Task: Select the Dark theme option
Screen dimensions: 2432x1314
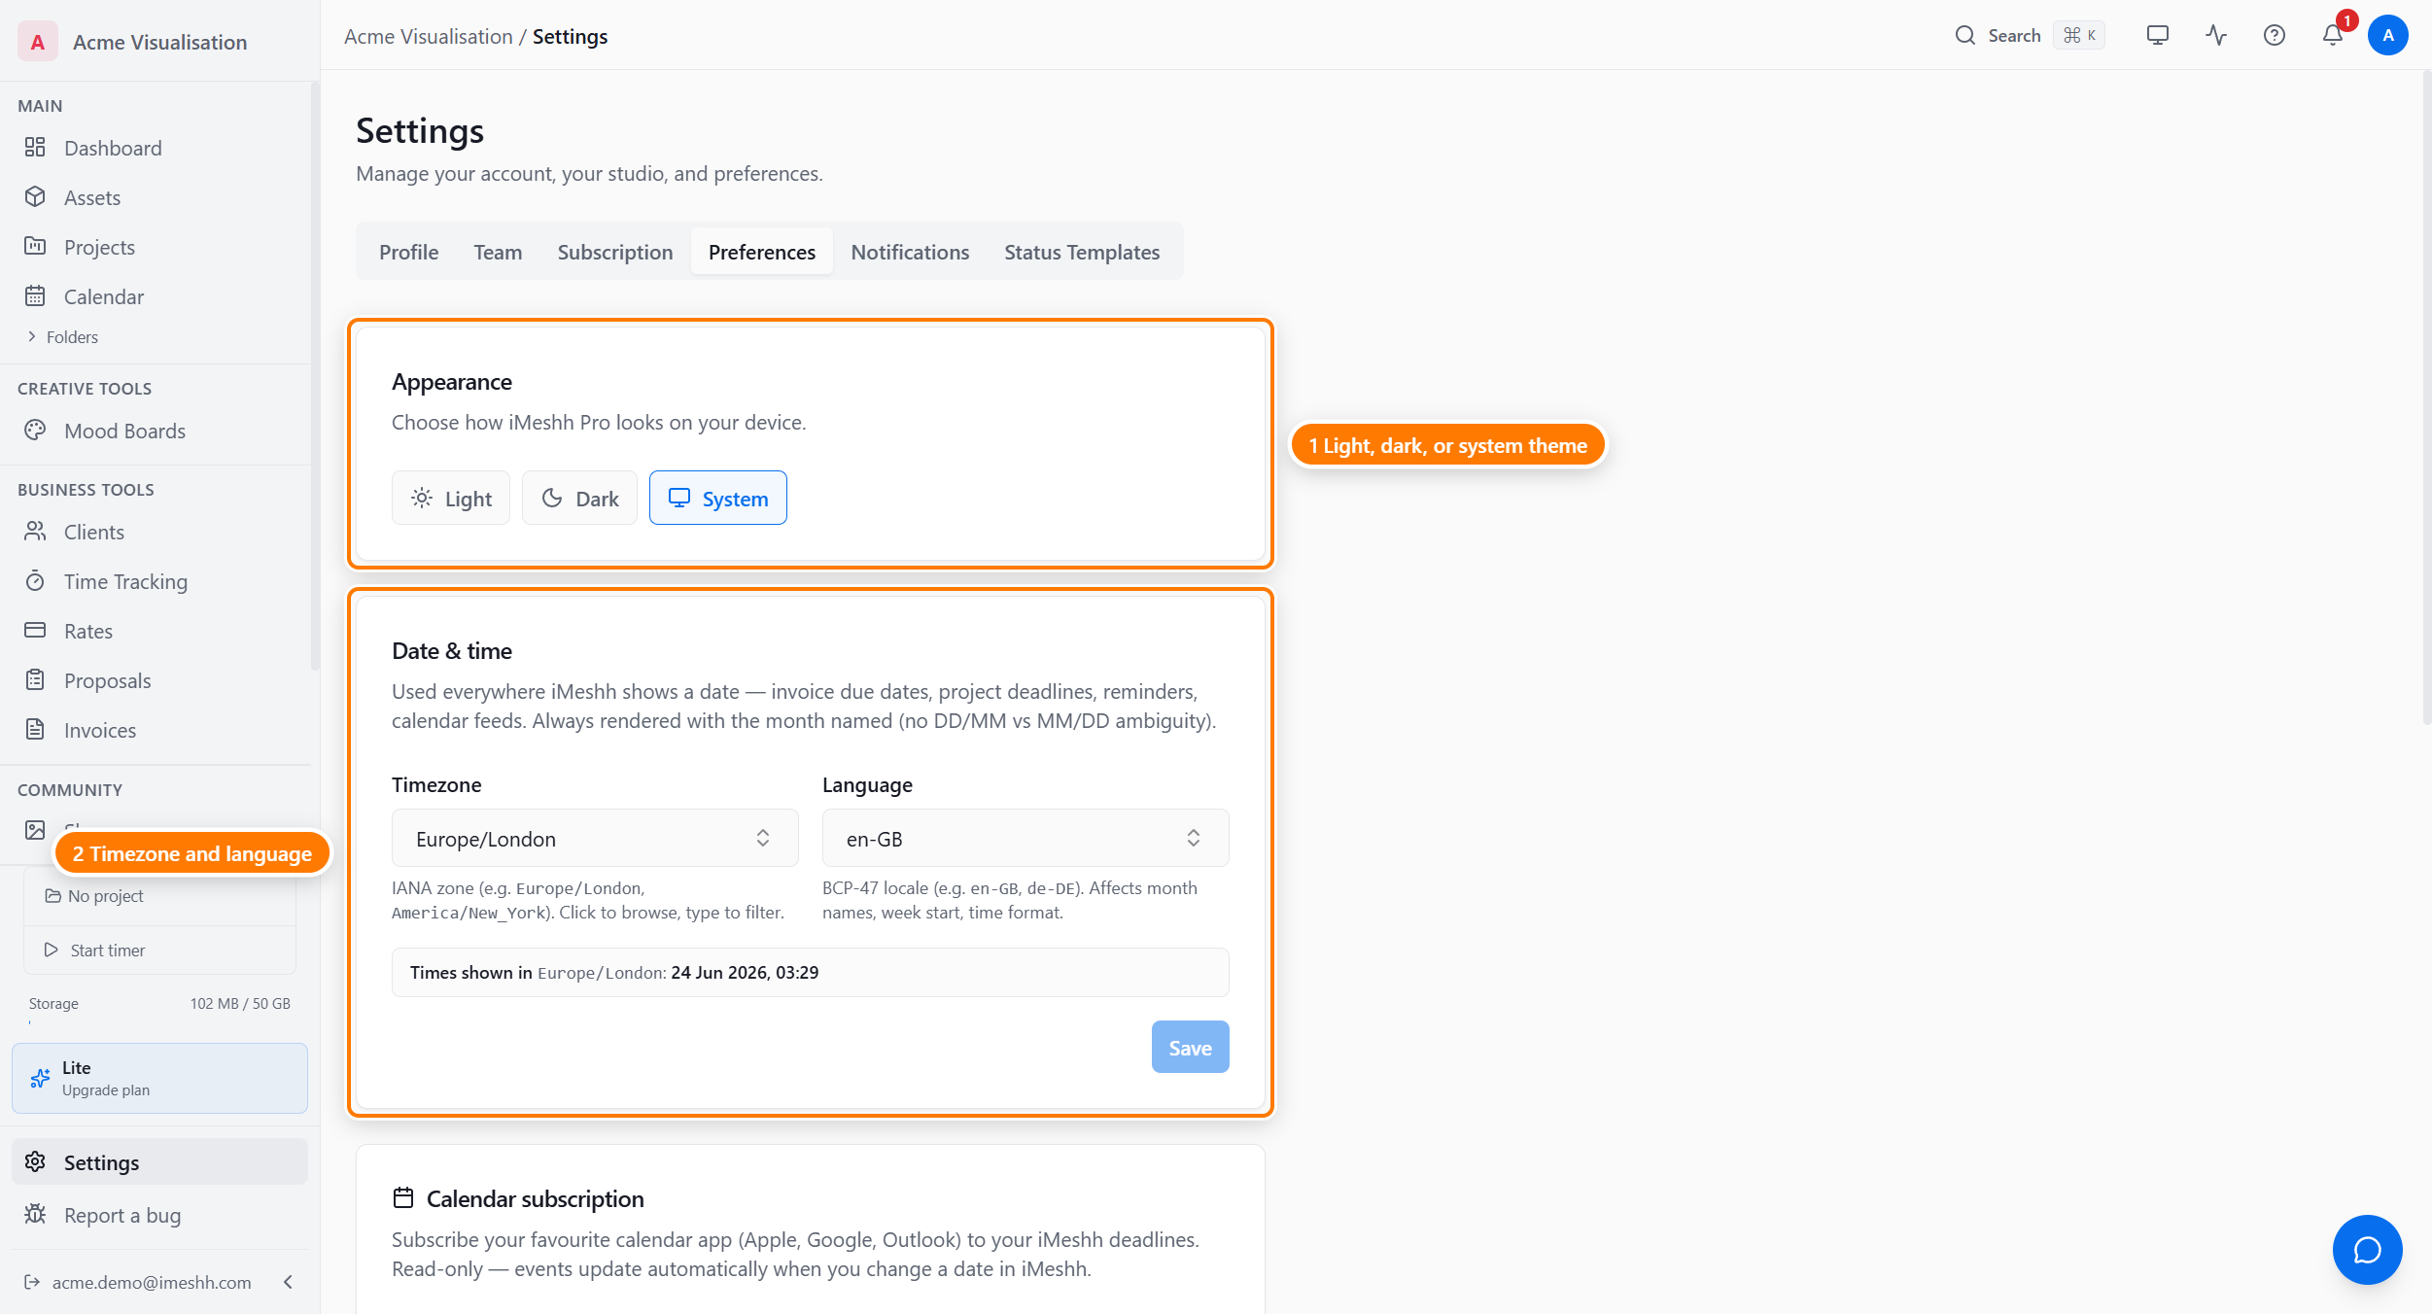Action: [579, 498]
